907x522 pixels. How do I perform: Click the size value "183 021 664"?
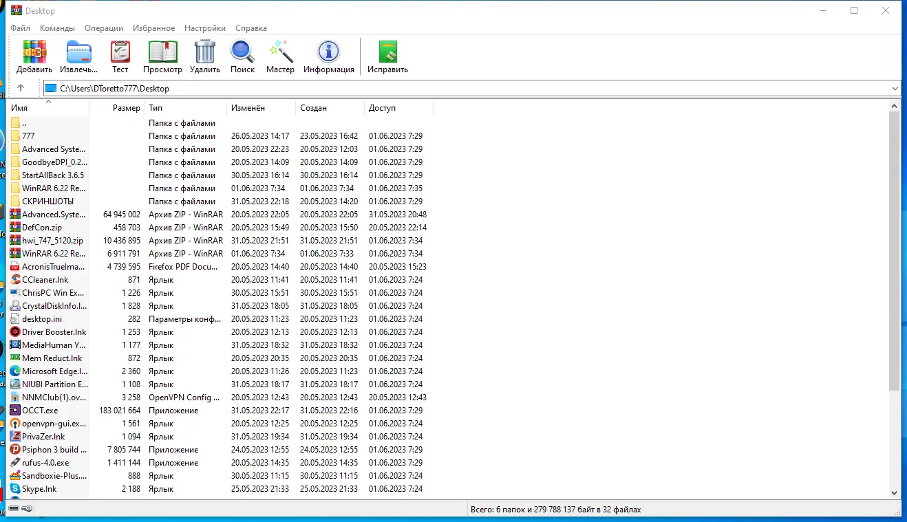point(120,411)
